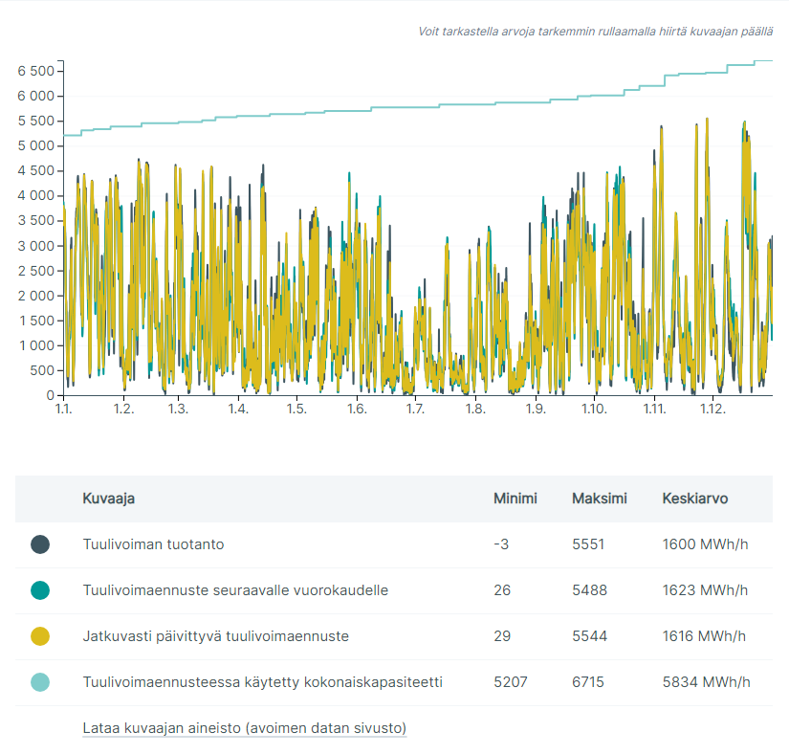789x754 pixels.
Task: Toggle Tuulivoimaennusteessa käytetty kokonaiskapasiteetti label
Action: (x=262, y=682)
